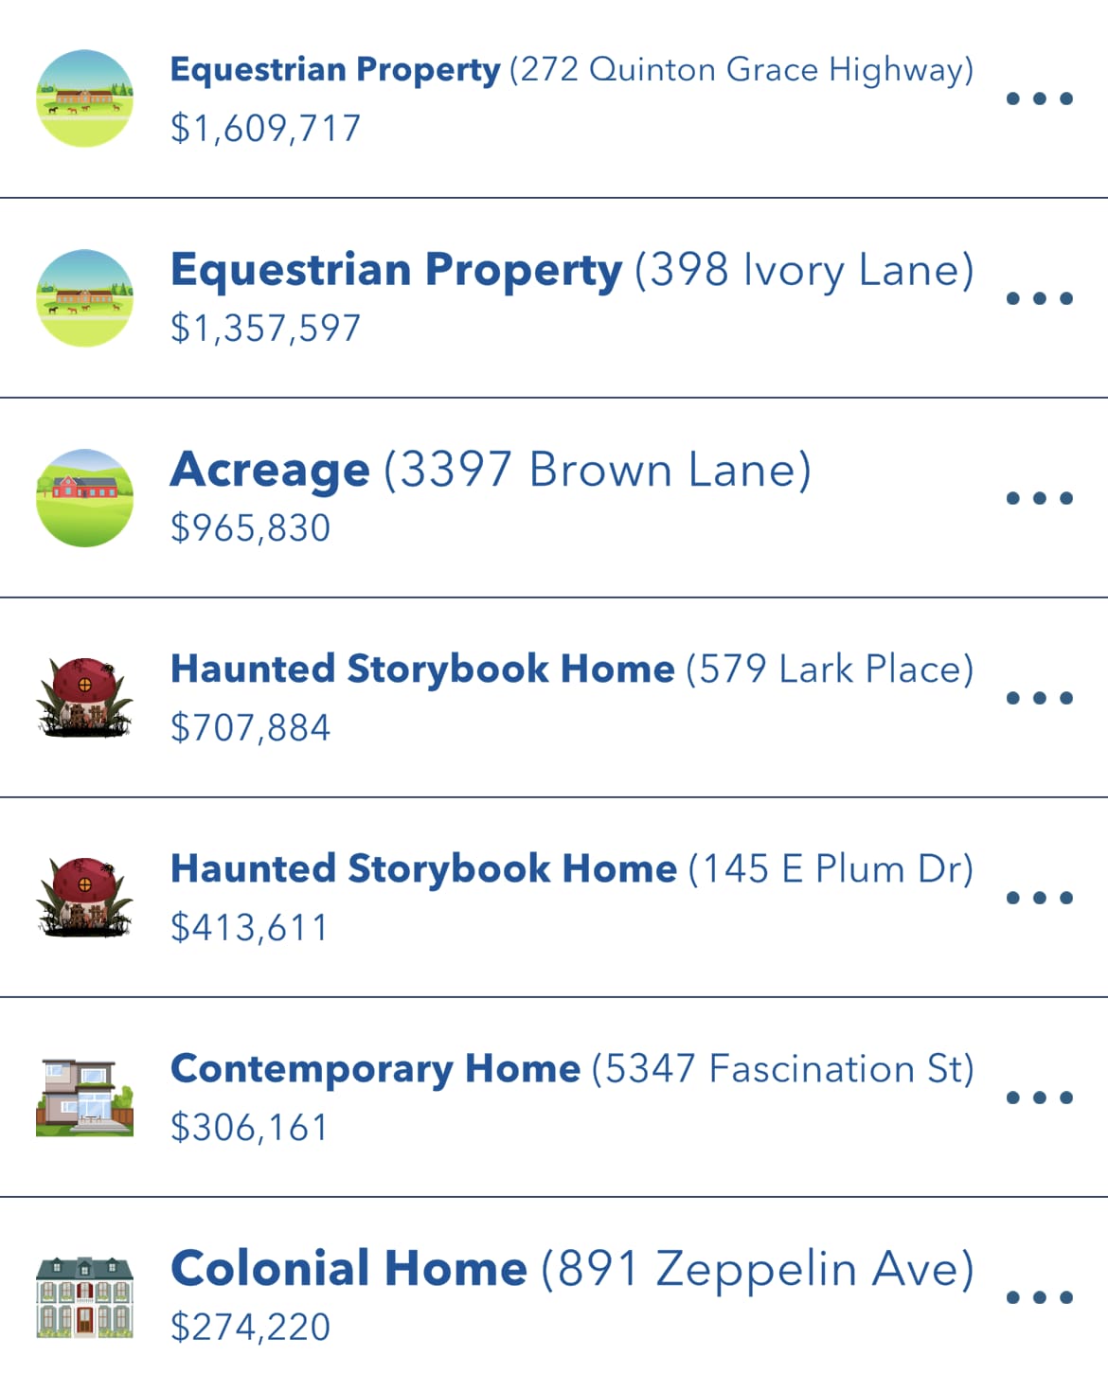This screenshot has width=1108, height=1392.
Task: Tap the 272 Quinton Grace Highway equestrian icon
Action: coord(84,98)
